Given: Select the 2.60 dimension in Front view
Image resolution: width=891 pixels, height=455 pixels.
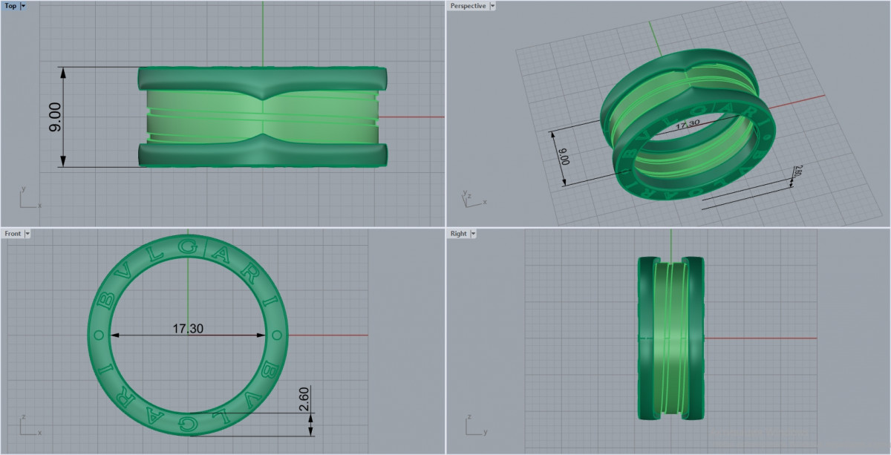Looking at the screenshot, I should (x=303, y=399).
